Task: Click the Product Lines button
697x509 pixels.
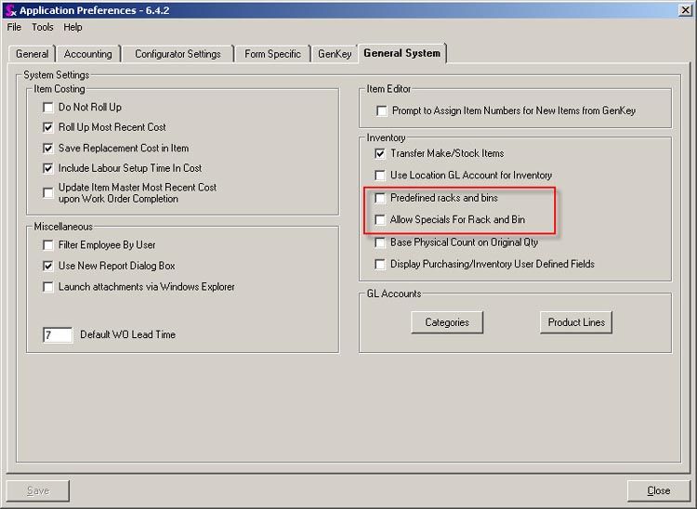Action: (575, 322)
